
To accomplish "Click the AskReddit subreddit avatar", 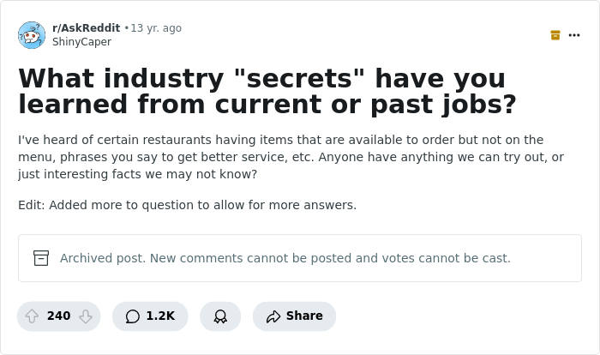I will [32, 35].
